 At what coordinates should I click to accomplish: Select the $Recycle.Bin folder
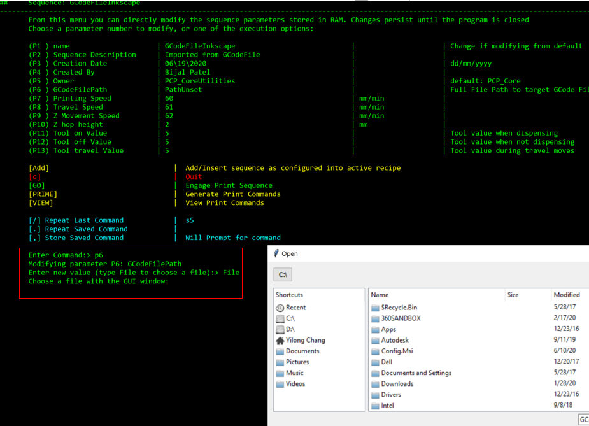point(399,308)
